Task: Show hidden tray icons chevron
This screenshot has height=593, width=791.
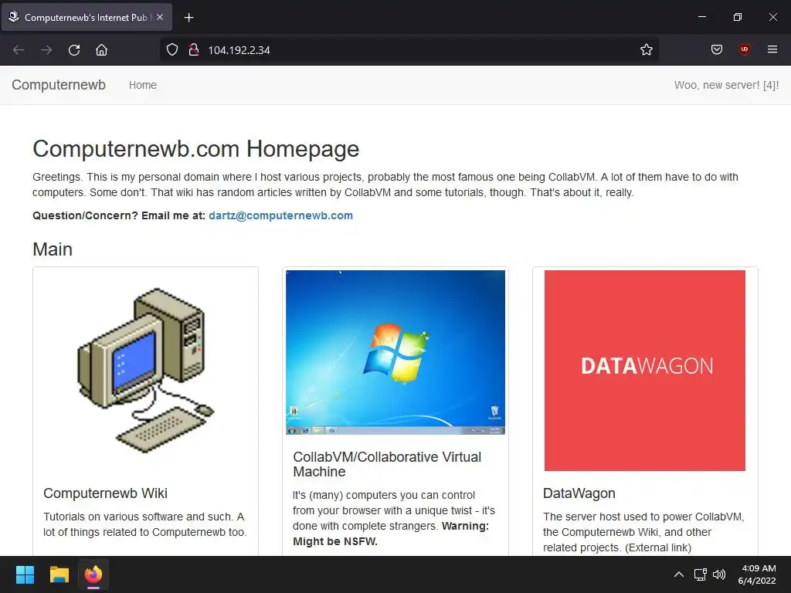Action: tap(679, 574)
